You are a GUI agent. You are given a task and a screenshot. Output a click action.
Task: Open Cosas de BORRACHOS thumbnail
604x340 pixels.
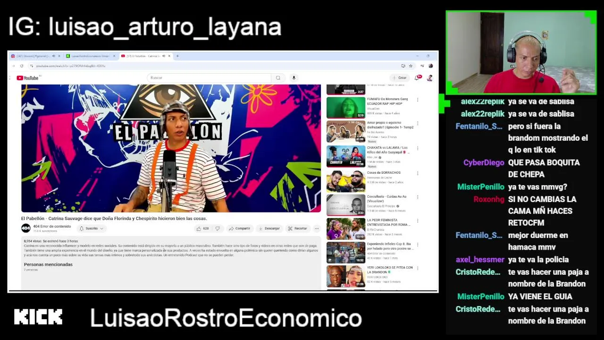click(346, 181)
